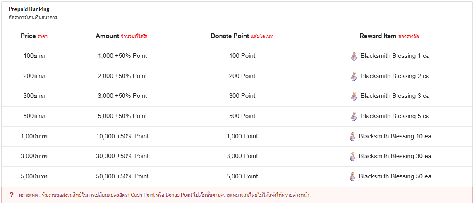Select the 2,000 +50% Point amount
The image size is (474, 204).
point(122,76)
